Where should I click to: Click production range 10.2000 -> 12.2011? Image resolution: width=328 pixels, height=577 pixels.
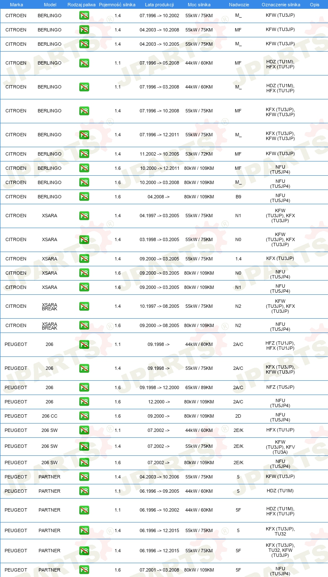[159, 169]
